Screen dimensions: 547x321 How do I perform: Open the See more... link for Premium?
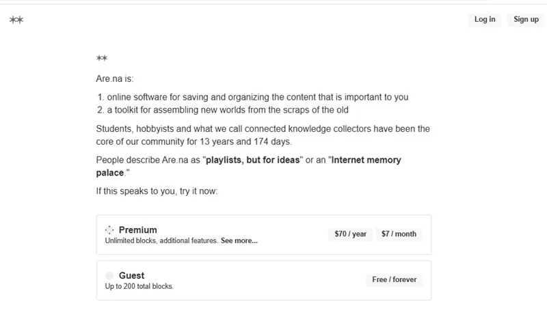pyautogui.click(x=239, y=240)
